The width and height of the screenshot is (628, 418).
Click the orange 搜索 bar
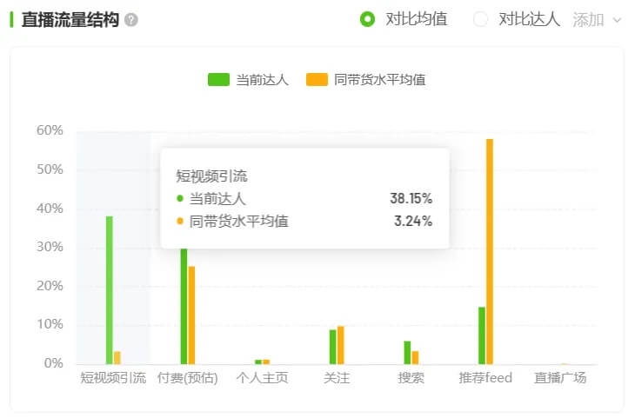[x=415, y=357]
